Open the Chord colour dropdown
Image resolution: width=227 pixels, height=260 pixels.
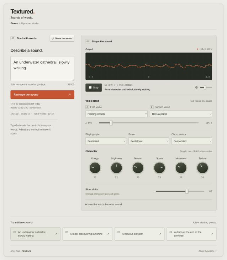point(192,141)
